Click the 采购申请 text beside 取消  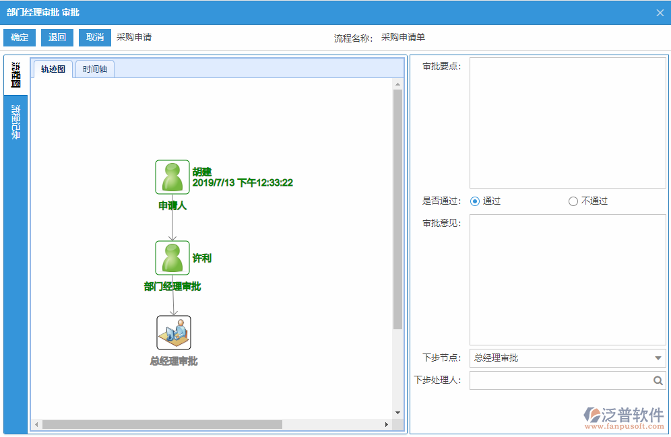coord(134,37)
